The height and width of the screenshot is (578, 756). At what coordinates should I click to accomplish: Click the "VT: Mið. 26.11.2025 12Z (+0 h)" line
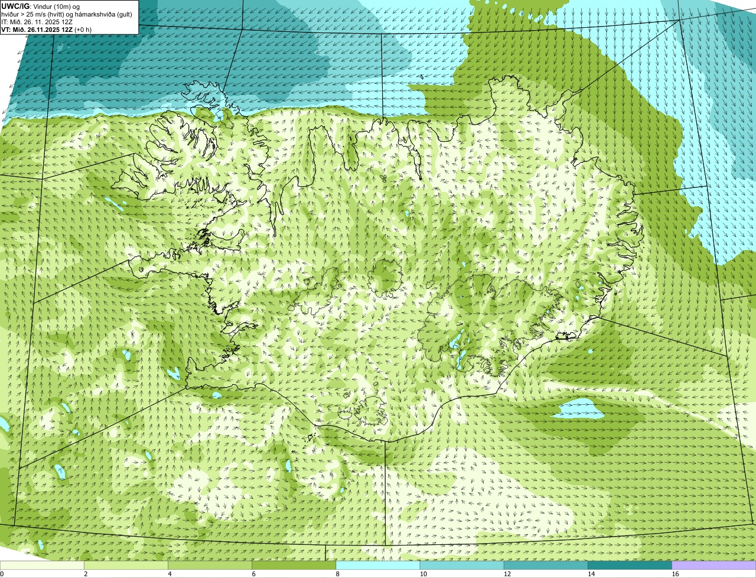46,30
